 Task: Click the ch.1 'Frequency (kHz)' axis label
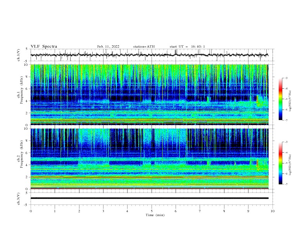(22, 90)
